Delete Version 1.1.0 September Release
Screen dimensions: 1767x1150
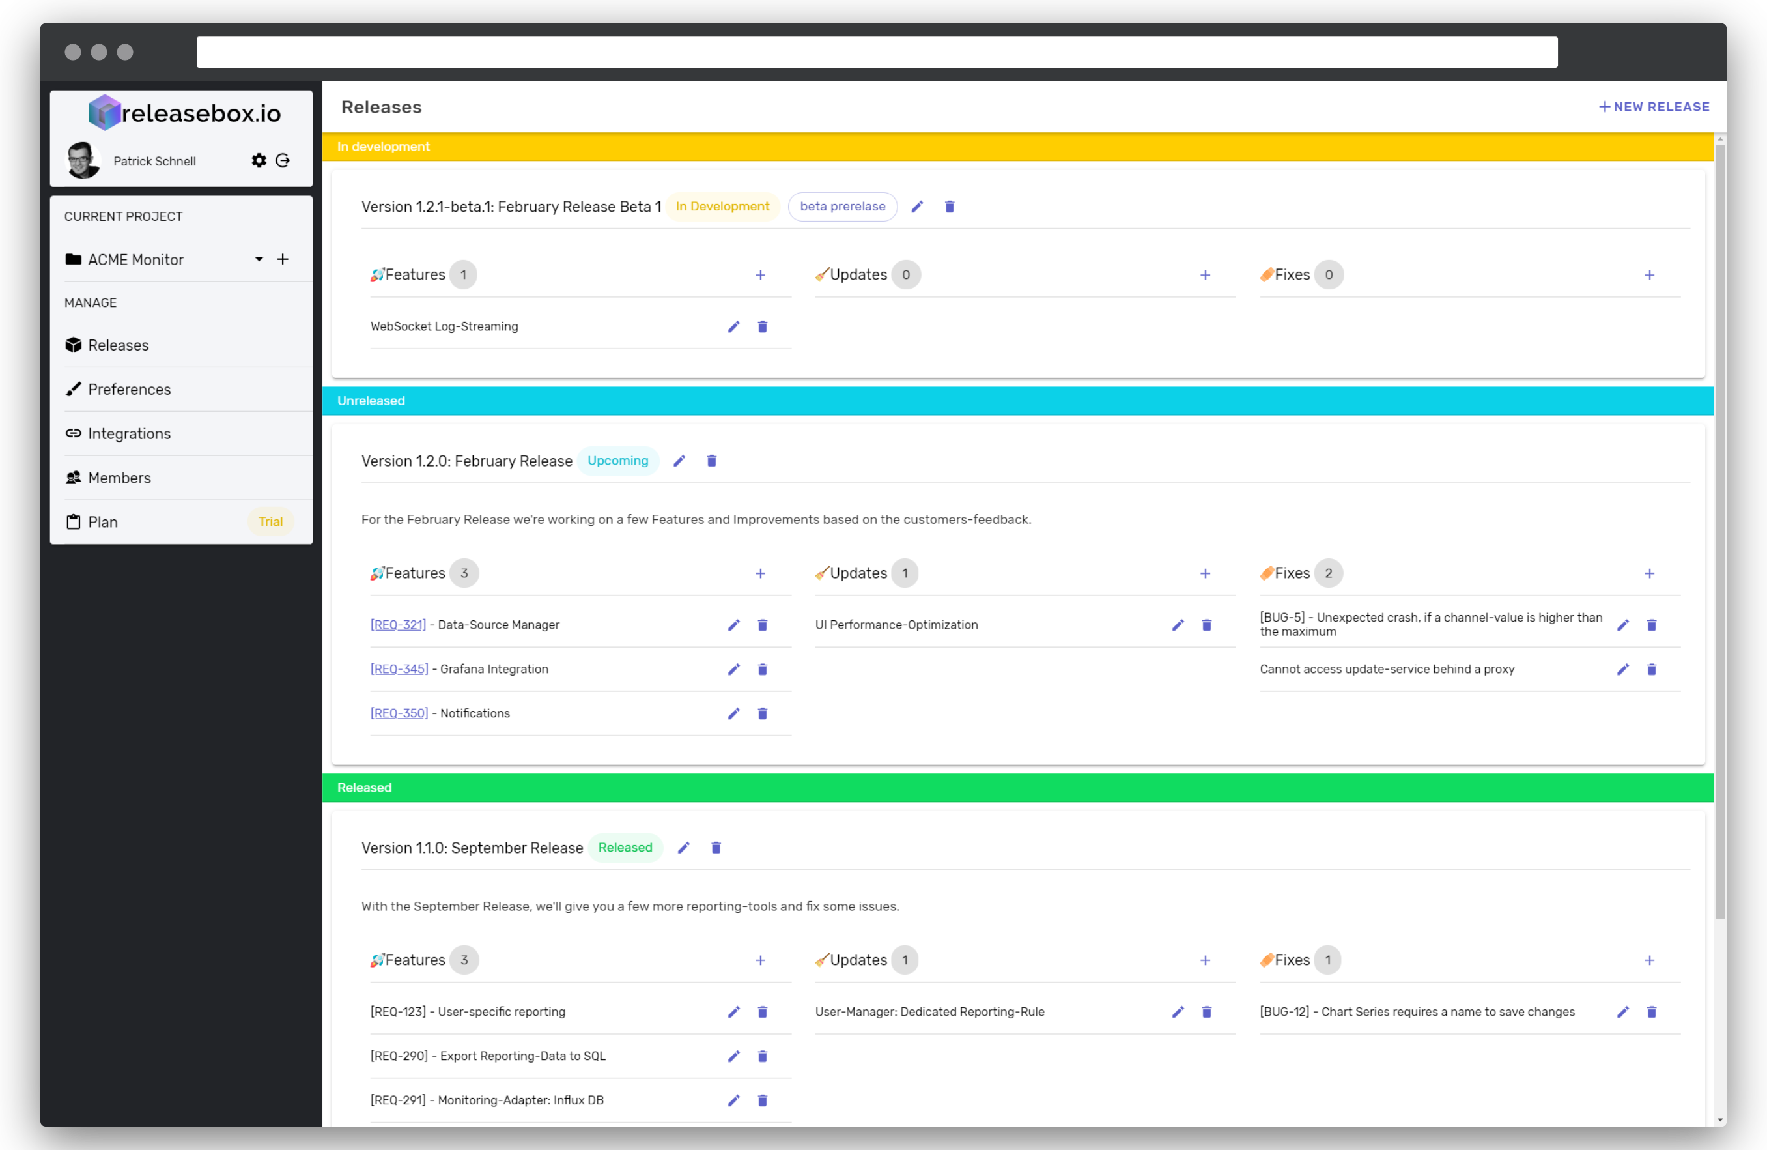[x=716, y=848]
